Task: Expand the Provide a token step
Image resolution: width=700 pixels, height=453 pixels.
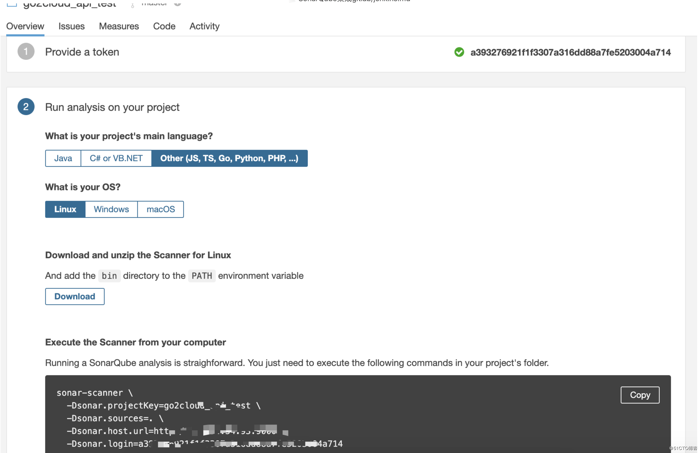Action: point(82,52)
